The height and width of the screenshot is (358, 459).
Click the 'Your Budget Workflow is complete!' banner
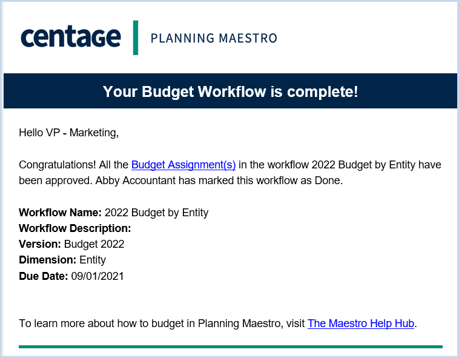click(x=230, y=91)
